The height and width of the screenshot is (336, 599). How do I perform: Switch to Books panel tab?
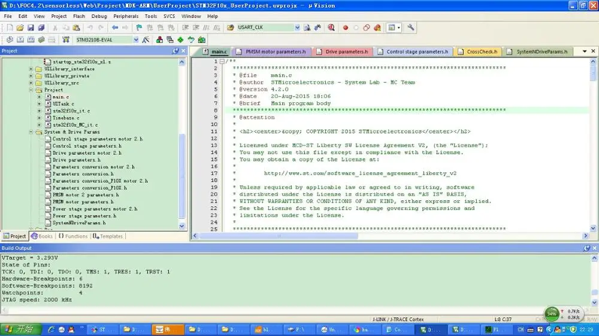tap(42, 236)
